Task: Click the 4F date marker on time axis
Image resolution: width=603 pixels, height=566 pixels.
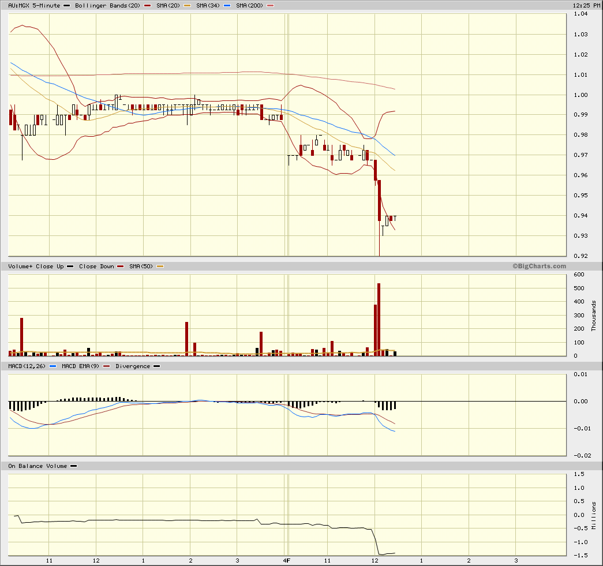Action: [287, 561]
